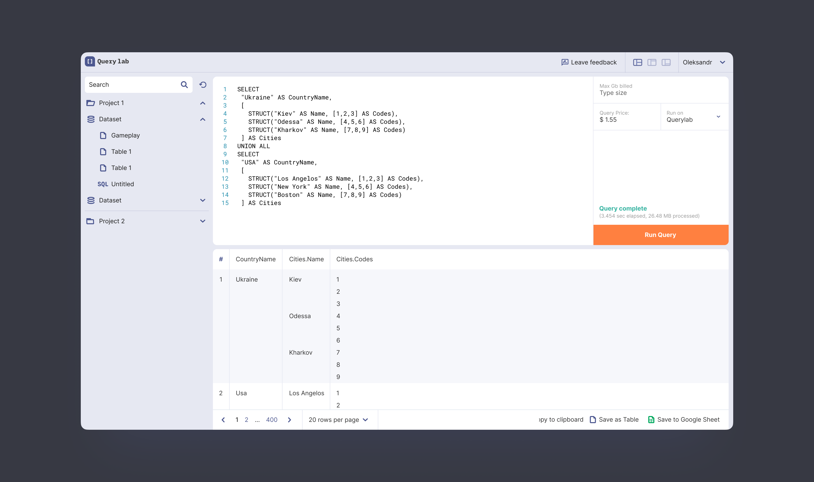Click the Ukraine cell in row 1
This screenshot has width=814, height=482.
click(x=246, y=280)
